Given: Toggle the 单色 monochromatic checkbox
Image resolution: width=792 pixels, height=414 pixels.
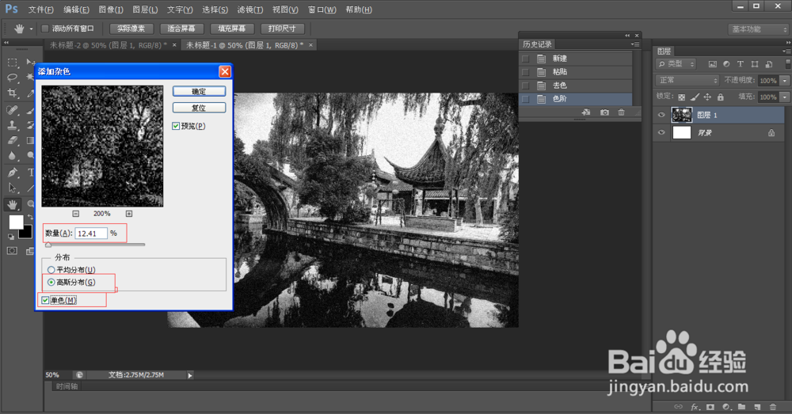Looking at the screenshot, I should pyautogui.click(x=45, y=300).
